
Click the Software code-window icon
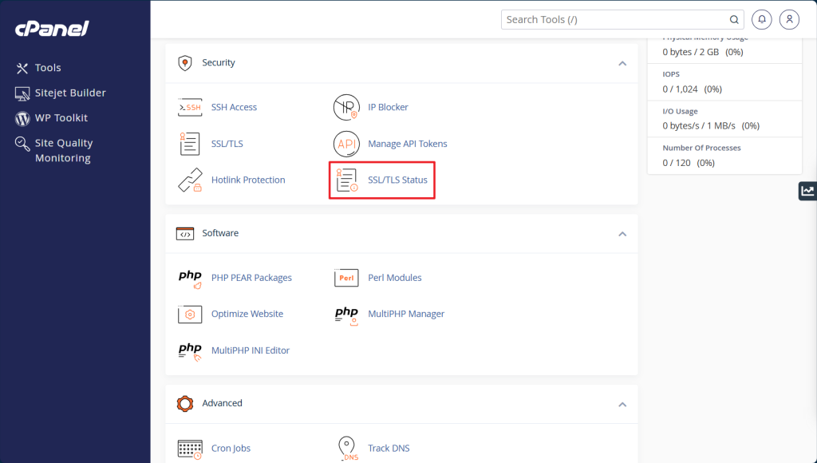coord(185,234)
